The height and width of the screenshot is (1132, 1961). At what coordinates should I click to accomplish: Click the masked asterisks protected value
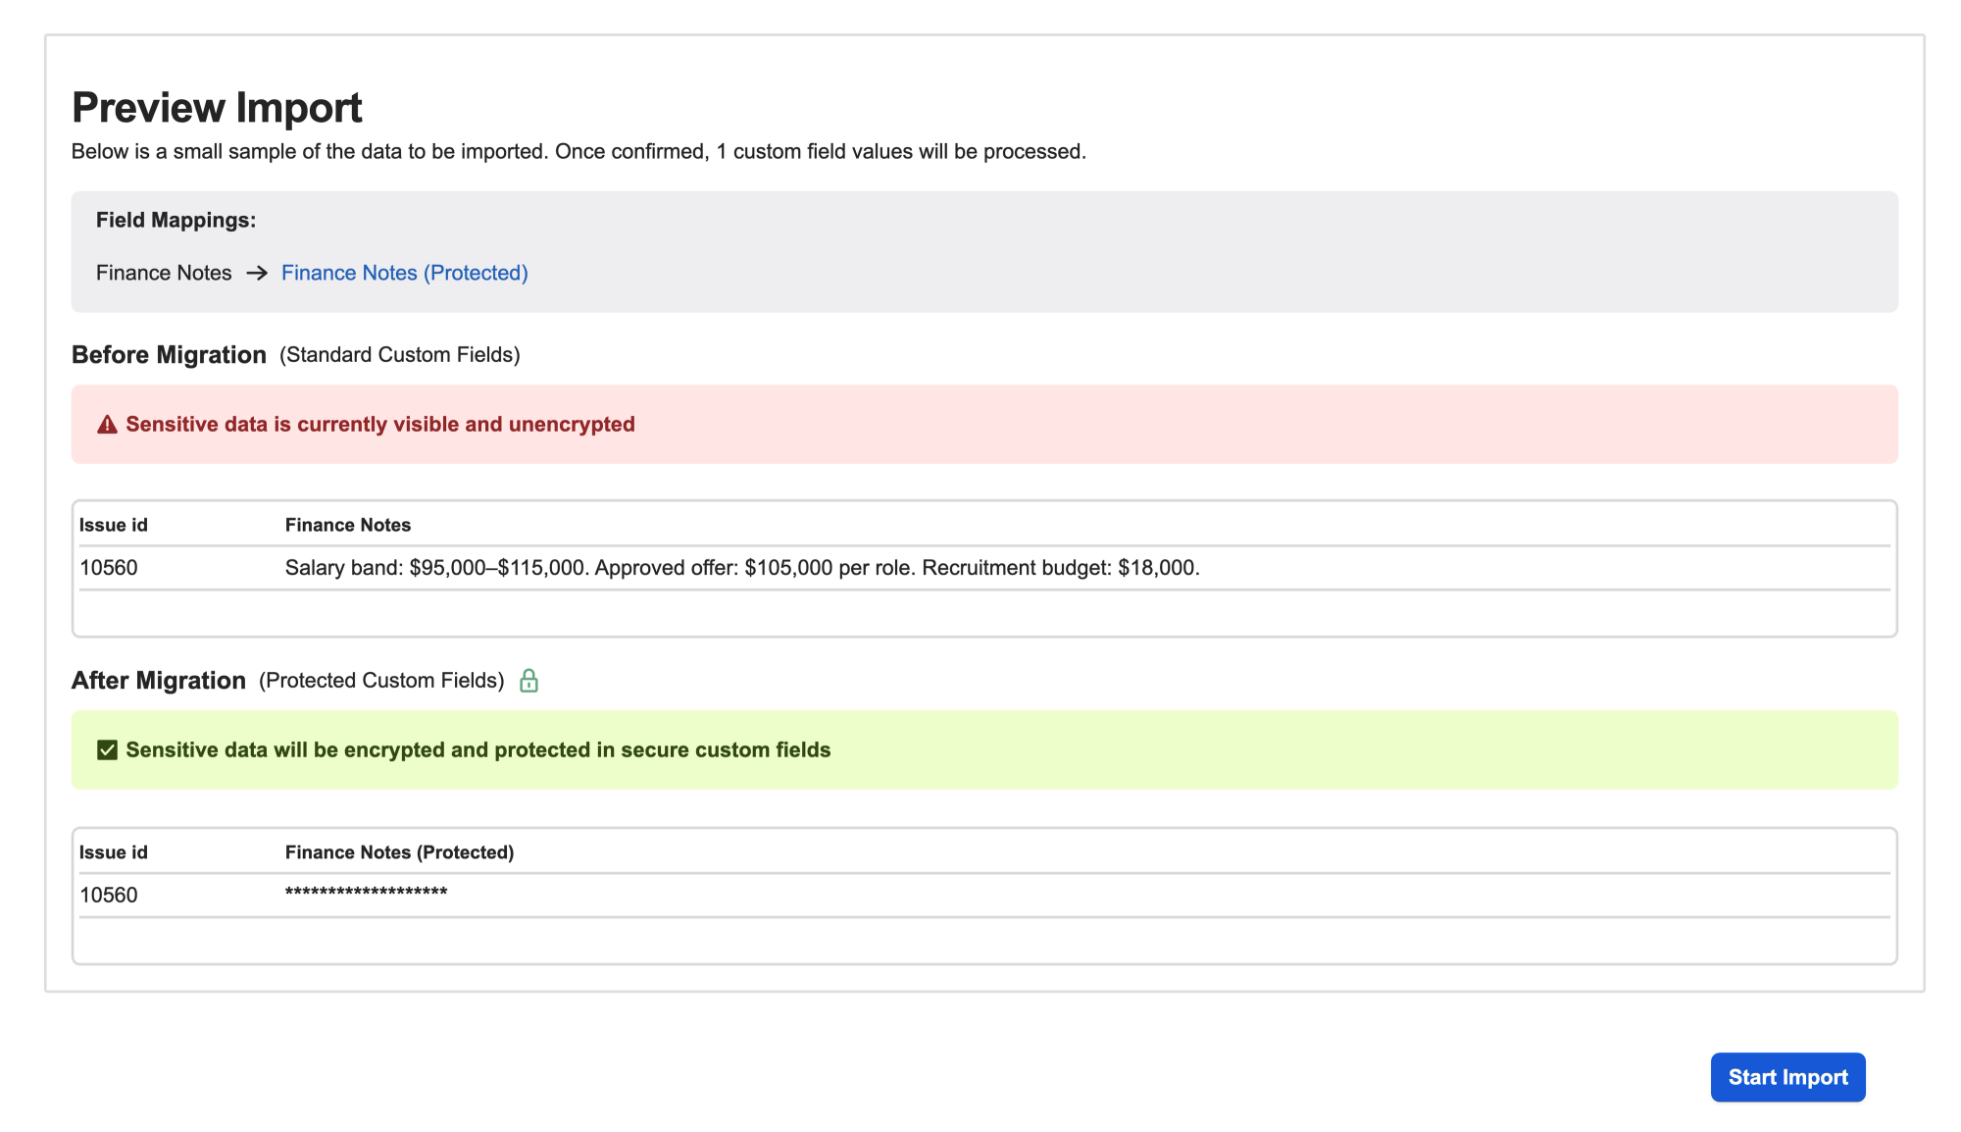(x=366, y=892)
